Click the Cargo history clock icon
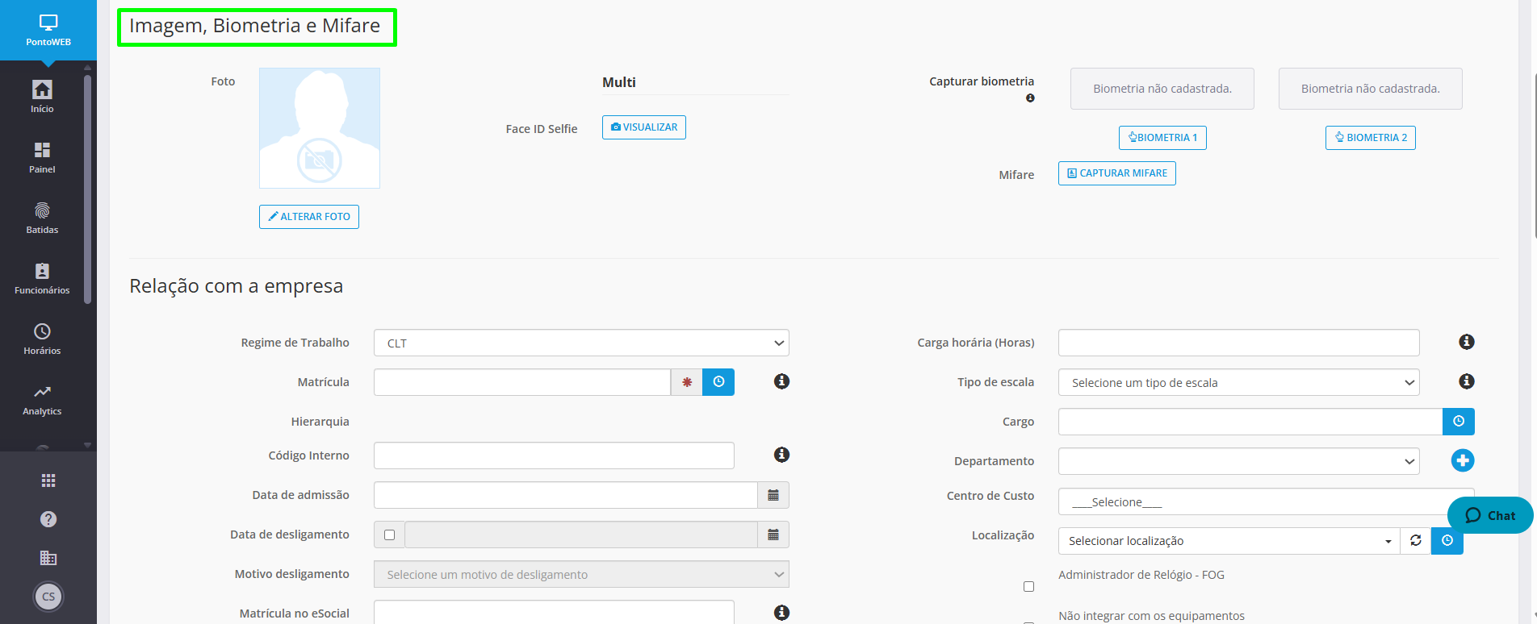The image size is (1537, 624). (x=1459, y=422)
